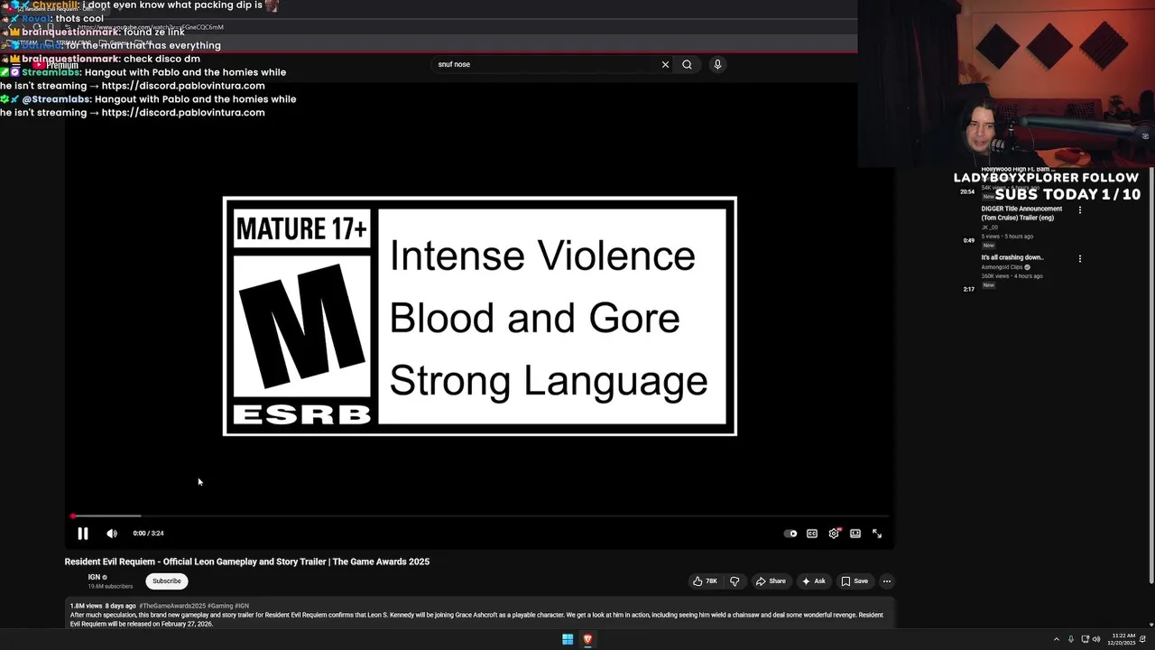
Task: Subscribe to the IGN channel
Action: (167, 581)
